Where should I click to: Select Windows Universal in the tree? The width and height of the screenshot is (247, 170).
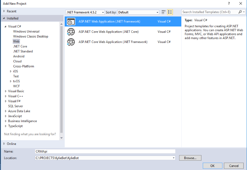tap(26, 32)
